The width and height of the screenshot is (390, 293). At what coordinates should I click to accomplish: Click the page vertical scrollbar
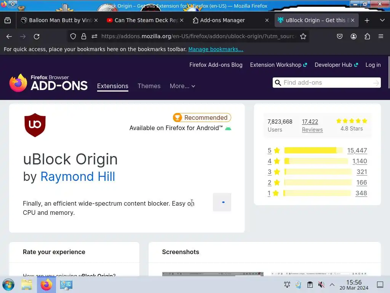tap(388, 72)
